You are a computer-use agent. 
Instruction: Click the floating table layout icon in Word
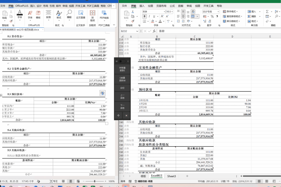point(103,93)
